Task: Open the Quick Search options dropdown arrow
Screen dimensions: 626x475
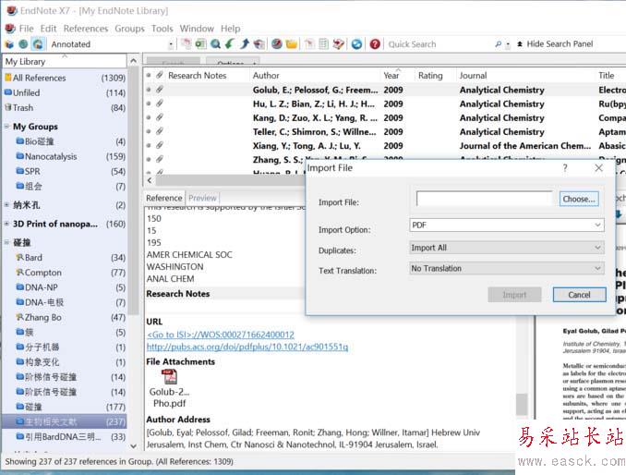Action: pyautogui.click(x=508, y=44)
